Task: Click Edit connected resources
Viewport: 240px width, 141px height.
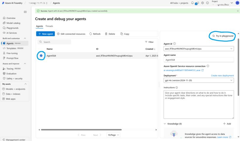Action: coord(71,34)
